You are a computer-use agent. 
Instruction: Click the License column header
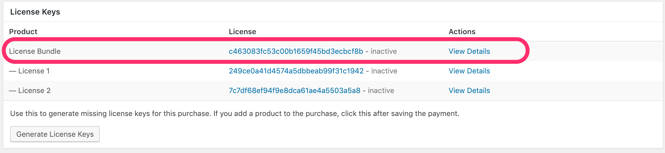tap(242, 32)
